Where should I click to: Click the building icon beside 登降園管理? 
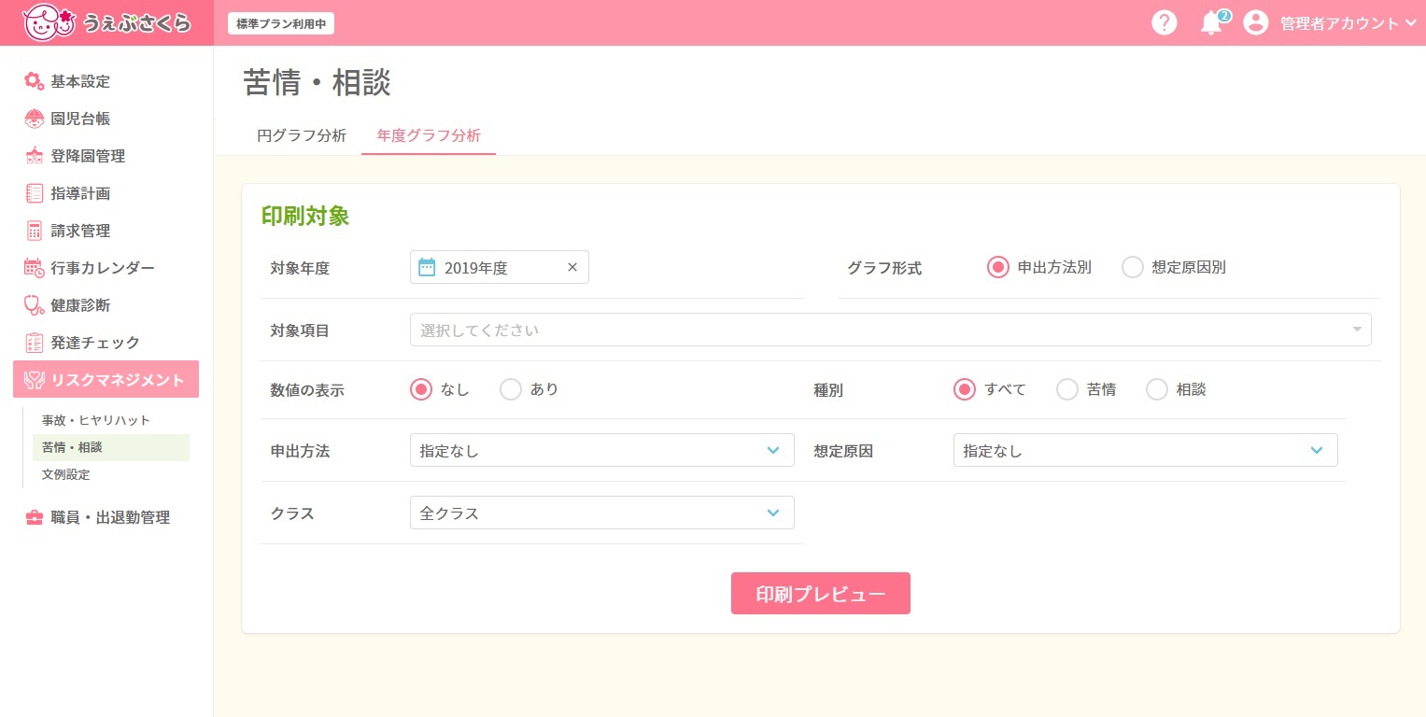click(x=34, y=156)
